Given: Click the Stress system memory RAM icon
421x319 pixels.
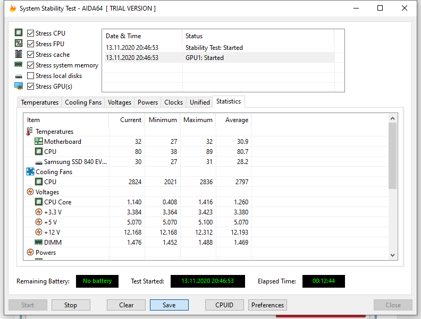Looking at the screenshot, I should pyautogui.click(x=19, y=64).
